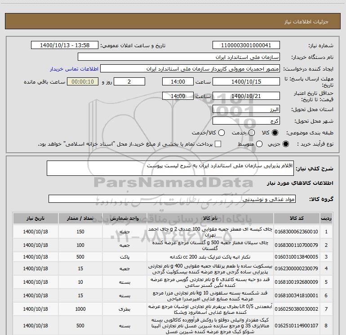Click the چای سیلان ممتاز item name
This screenshot has width=346, height=335.
210,245
